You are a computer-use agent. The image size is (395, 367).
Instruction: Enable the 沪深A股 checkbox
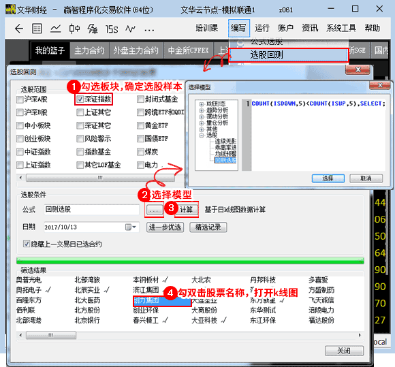pos(20,99)
